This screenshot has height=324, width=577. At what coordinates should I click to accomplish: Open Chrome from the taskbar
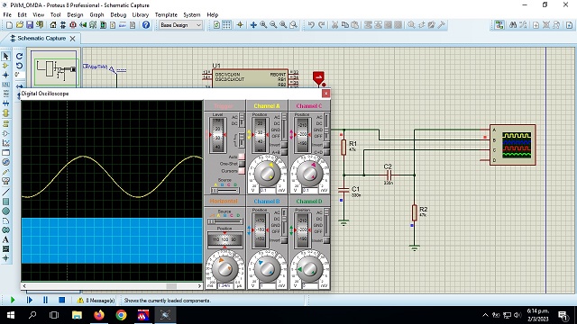pos(121,315)
